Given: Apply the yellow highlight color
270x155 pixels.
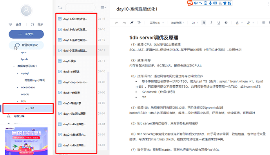Looking at the screenshot, I should coord(248,23).
